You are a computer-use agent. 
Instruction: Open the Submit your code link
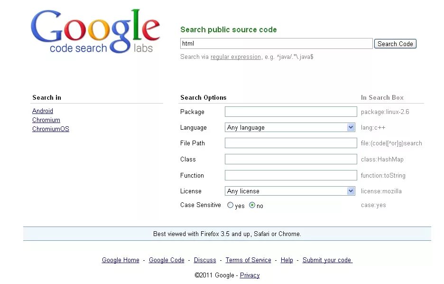pyautogui.click(x=327, y=260)
